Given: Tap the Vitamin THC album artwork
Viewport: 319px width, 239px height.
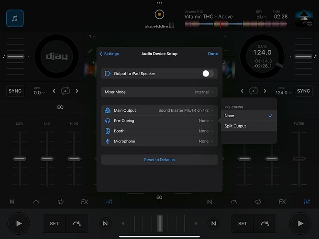Looking at the screenshot, I should point(304,19).
